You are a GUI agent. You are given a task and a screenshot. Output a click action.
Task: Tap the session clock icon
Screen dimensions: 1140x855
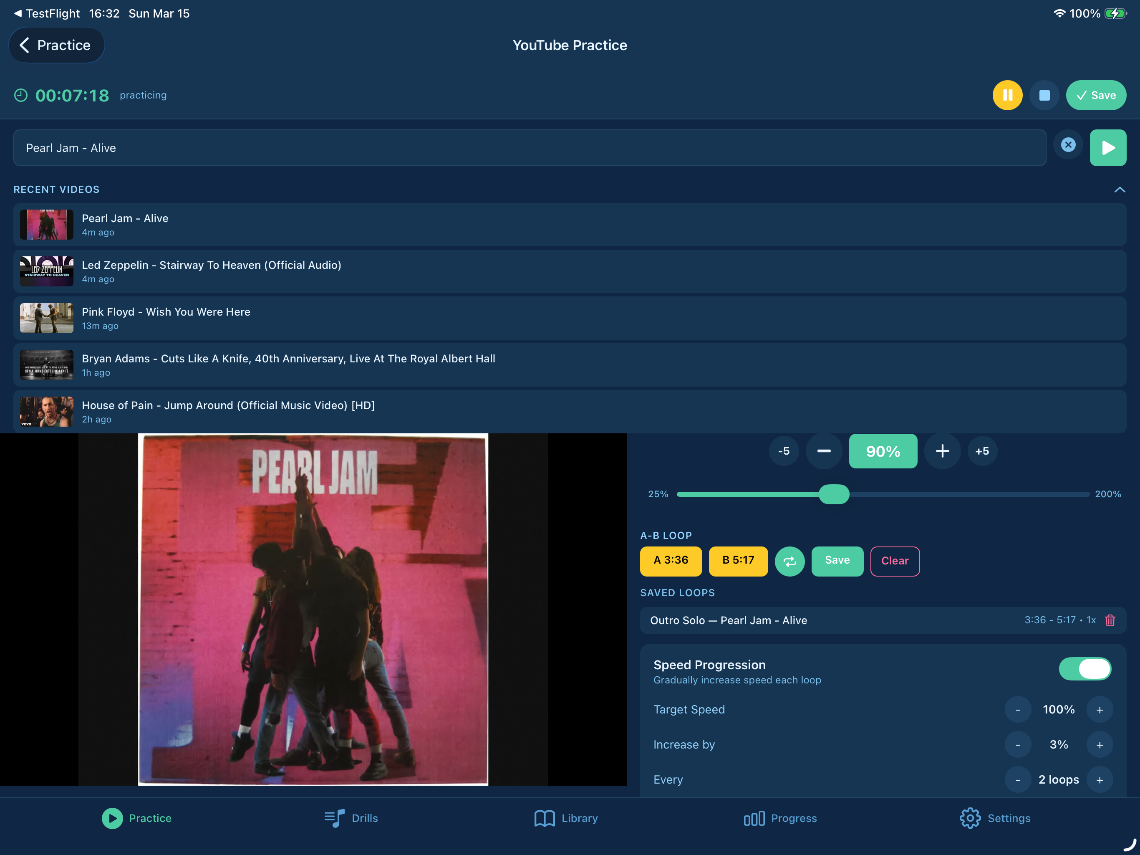pos(20,96)
